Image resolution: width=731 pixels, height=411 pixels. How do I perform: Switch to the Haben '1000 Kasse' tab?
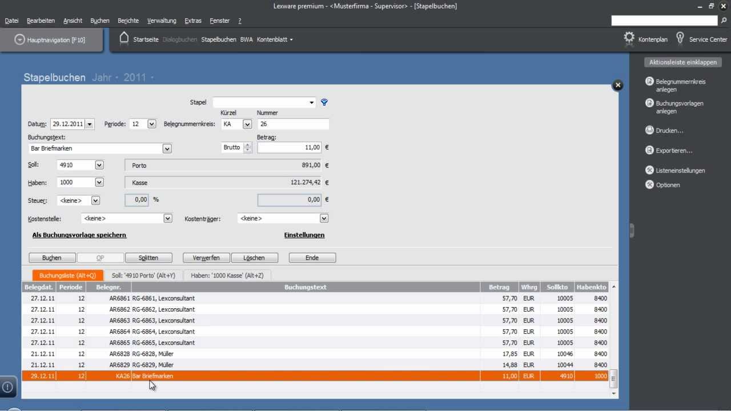[x=227, y=275]
